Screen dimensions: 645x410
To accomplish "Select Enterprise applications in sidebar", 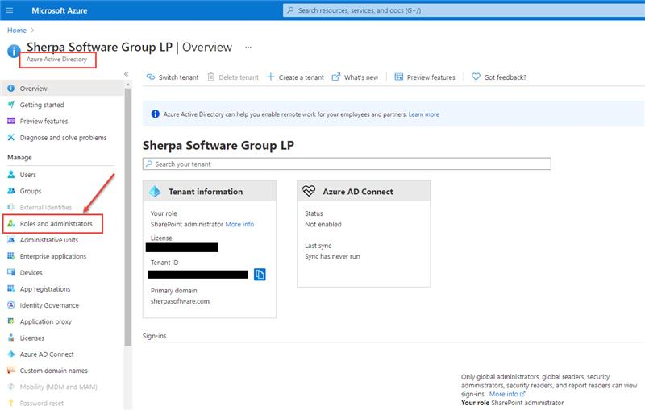I will (52, 256).
